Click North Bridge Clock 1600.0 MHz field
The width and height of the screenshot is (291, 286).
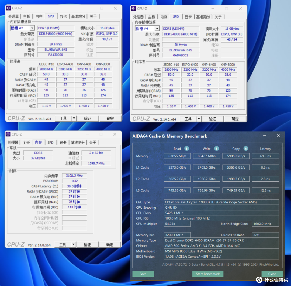tap(265, 224)
